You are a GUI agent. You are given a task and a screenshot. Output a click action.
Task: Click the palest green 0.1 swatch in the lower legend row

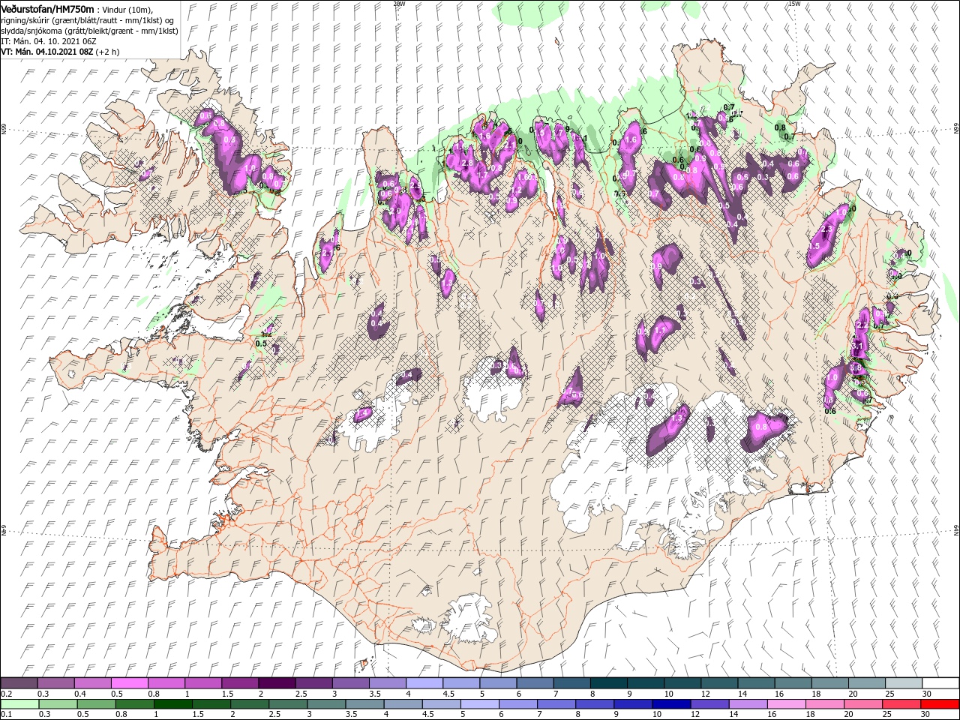pos(20,704)
